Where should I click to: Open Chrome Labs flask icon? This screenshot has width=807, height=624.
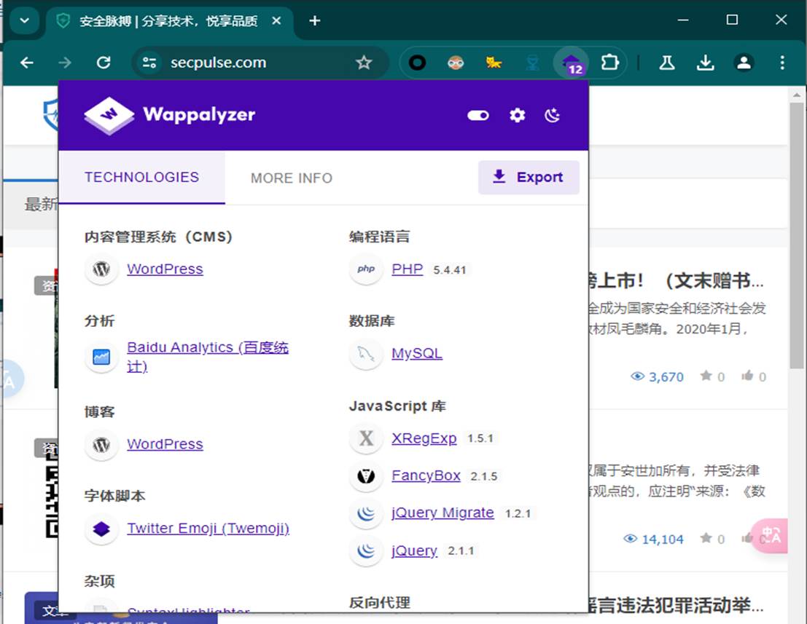(667, 63)
